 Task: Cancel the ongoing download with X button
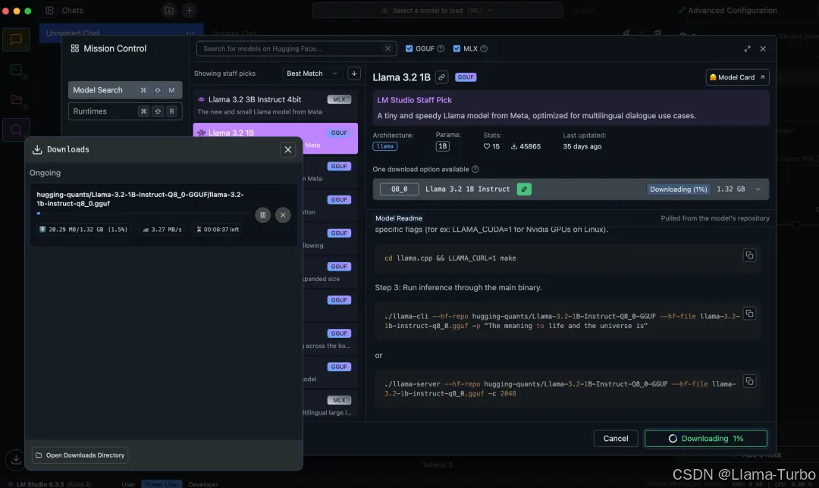[283, 215]
